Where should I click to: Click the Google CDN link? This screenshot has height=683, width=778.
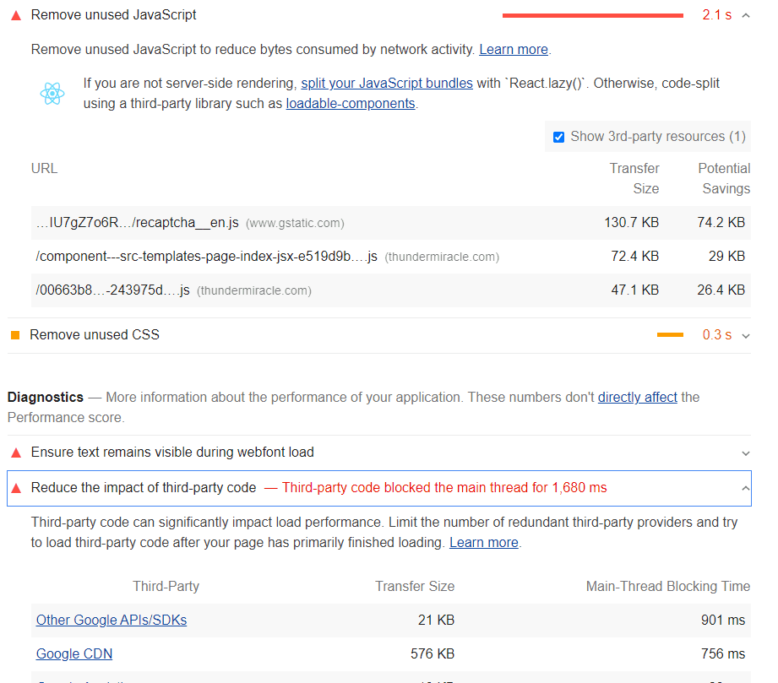(74, 654)
